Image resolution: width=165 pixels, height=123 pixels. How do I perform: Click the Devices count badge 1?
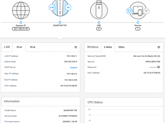coord(138,29)
